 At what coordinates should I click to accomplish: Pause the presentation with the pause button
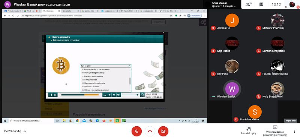tap(55, 95)
